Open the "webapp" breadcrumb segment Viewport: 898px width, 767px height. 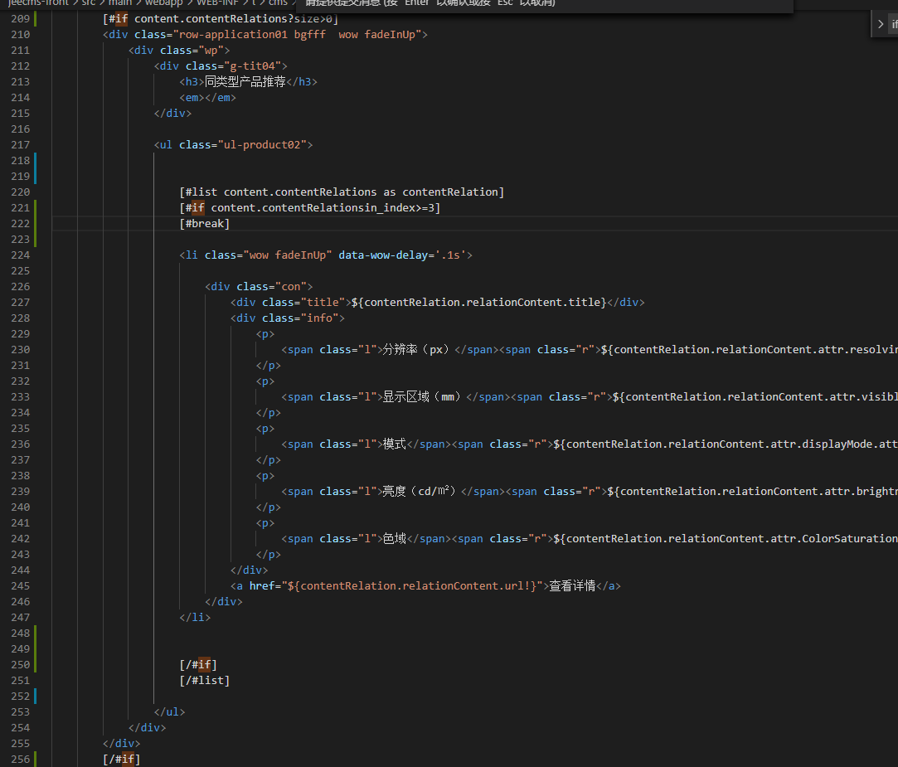pyautogui.click(x=163, y=2)
